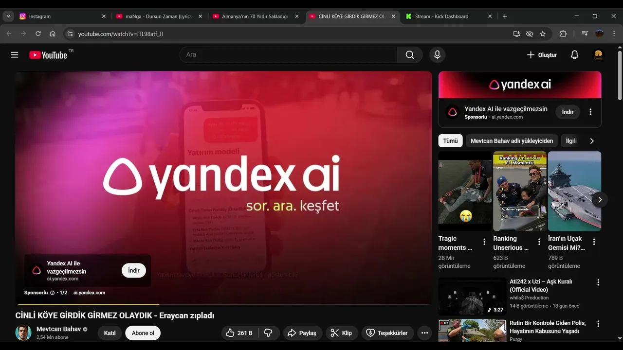Toggle tracking protection eye icon

(x=530, y=34)
